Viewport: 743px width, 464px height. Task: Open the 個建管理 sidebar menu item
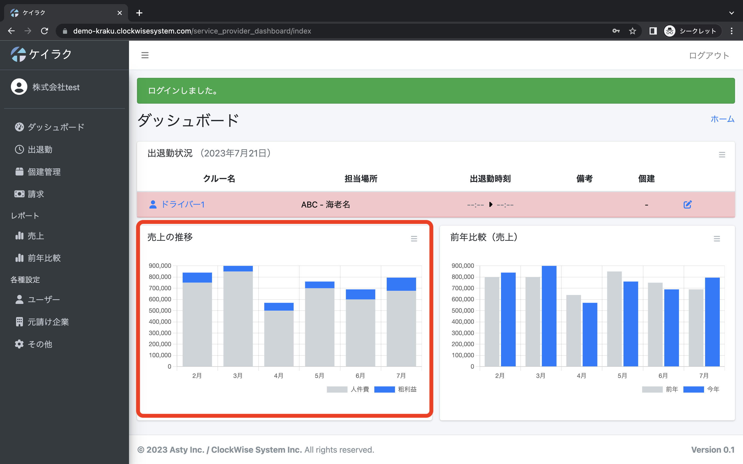[x=38, y=172]
